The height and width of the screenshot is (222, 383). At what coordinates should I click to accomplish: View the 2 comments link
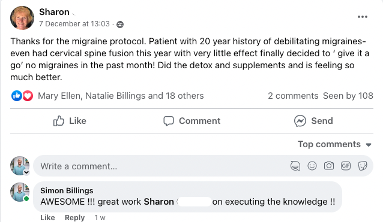click(293, 96)
